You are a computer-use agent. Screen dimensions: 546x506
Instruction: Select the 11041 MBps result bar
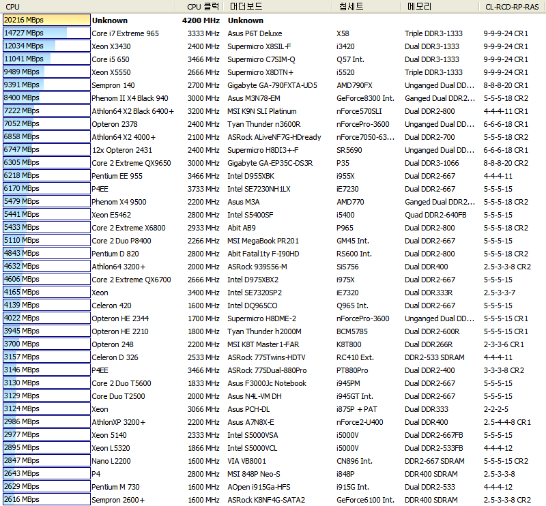pos(46,59)
